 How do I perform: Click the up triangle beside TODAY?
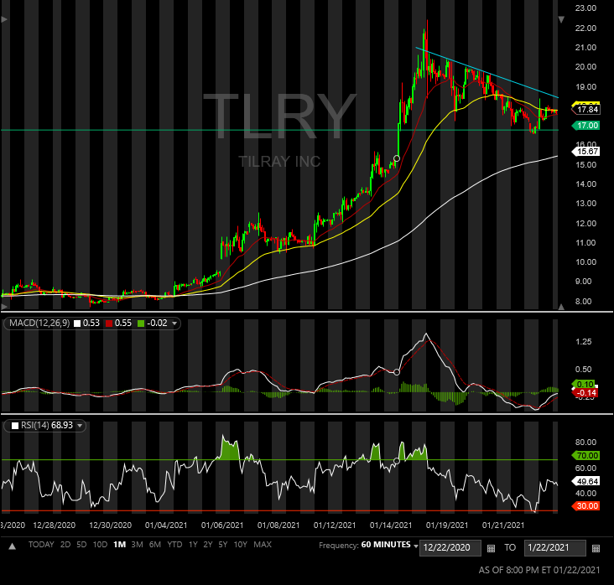click(12, 546)
